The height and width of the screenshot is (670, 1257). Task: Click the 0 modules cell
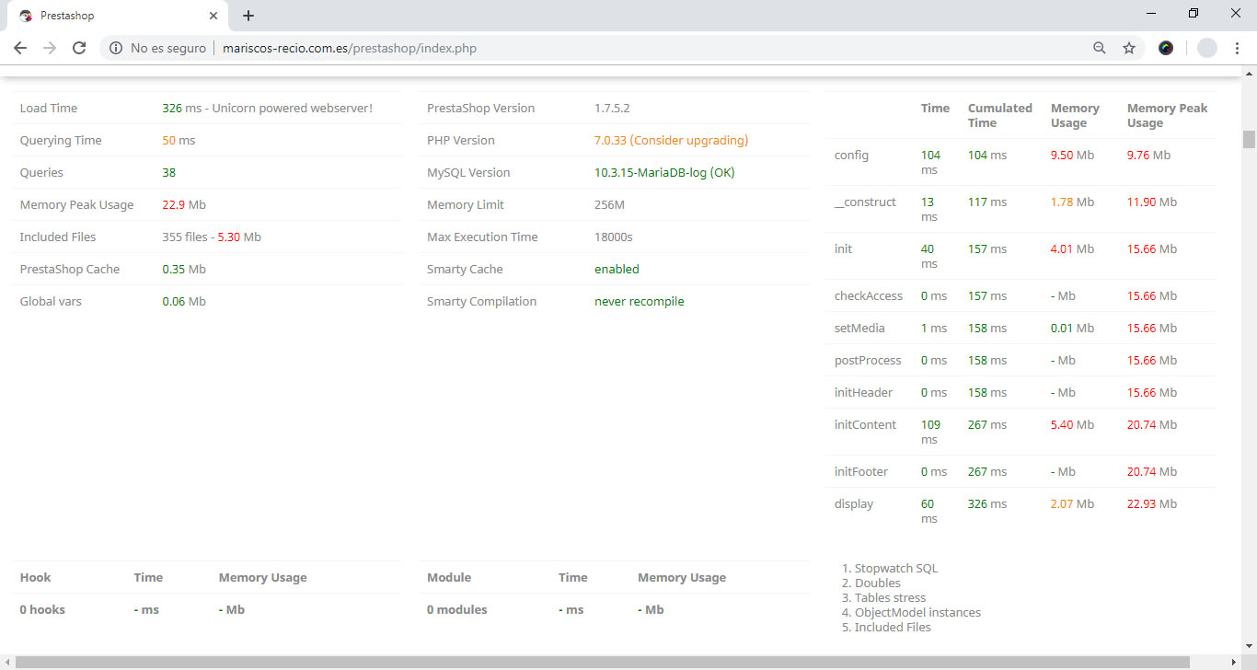pos(457,610)
